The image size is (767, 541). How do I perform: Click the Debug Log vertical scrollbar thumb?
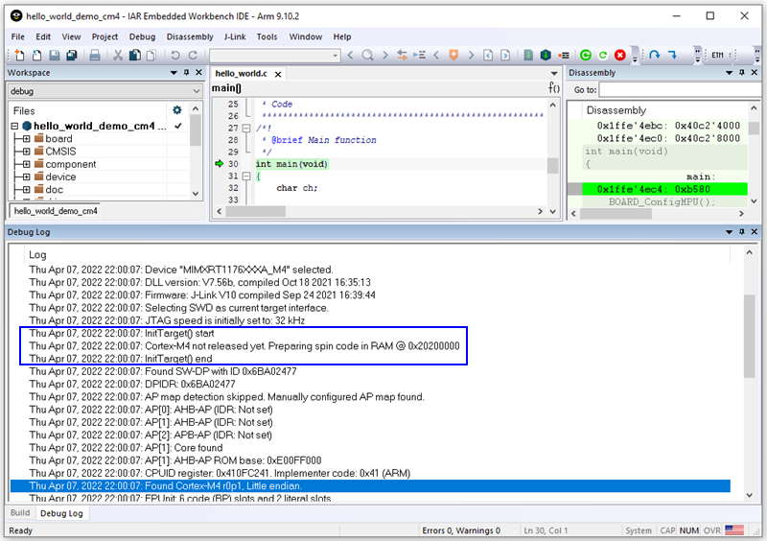[749, 336]
